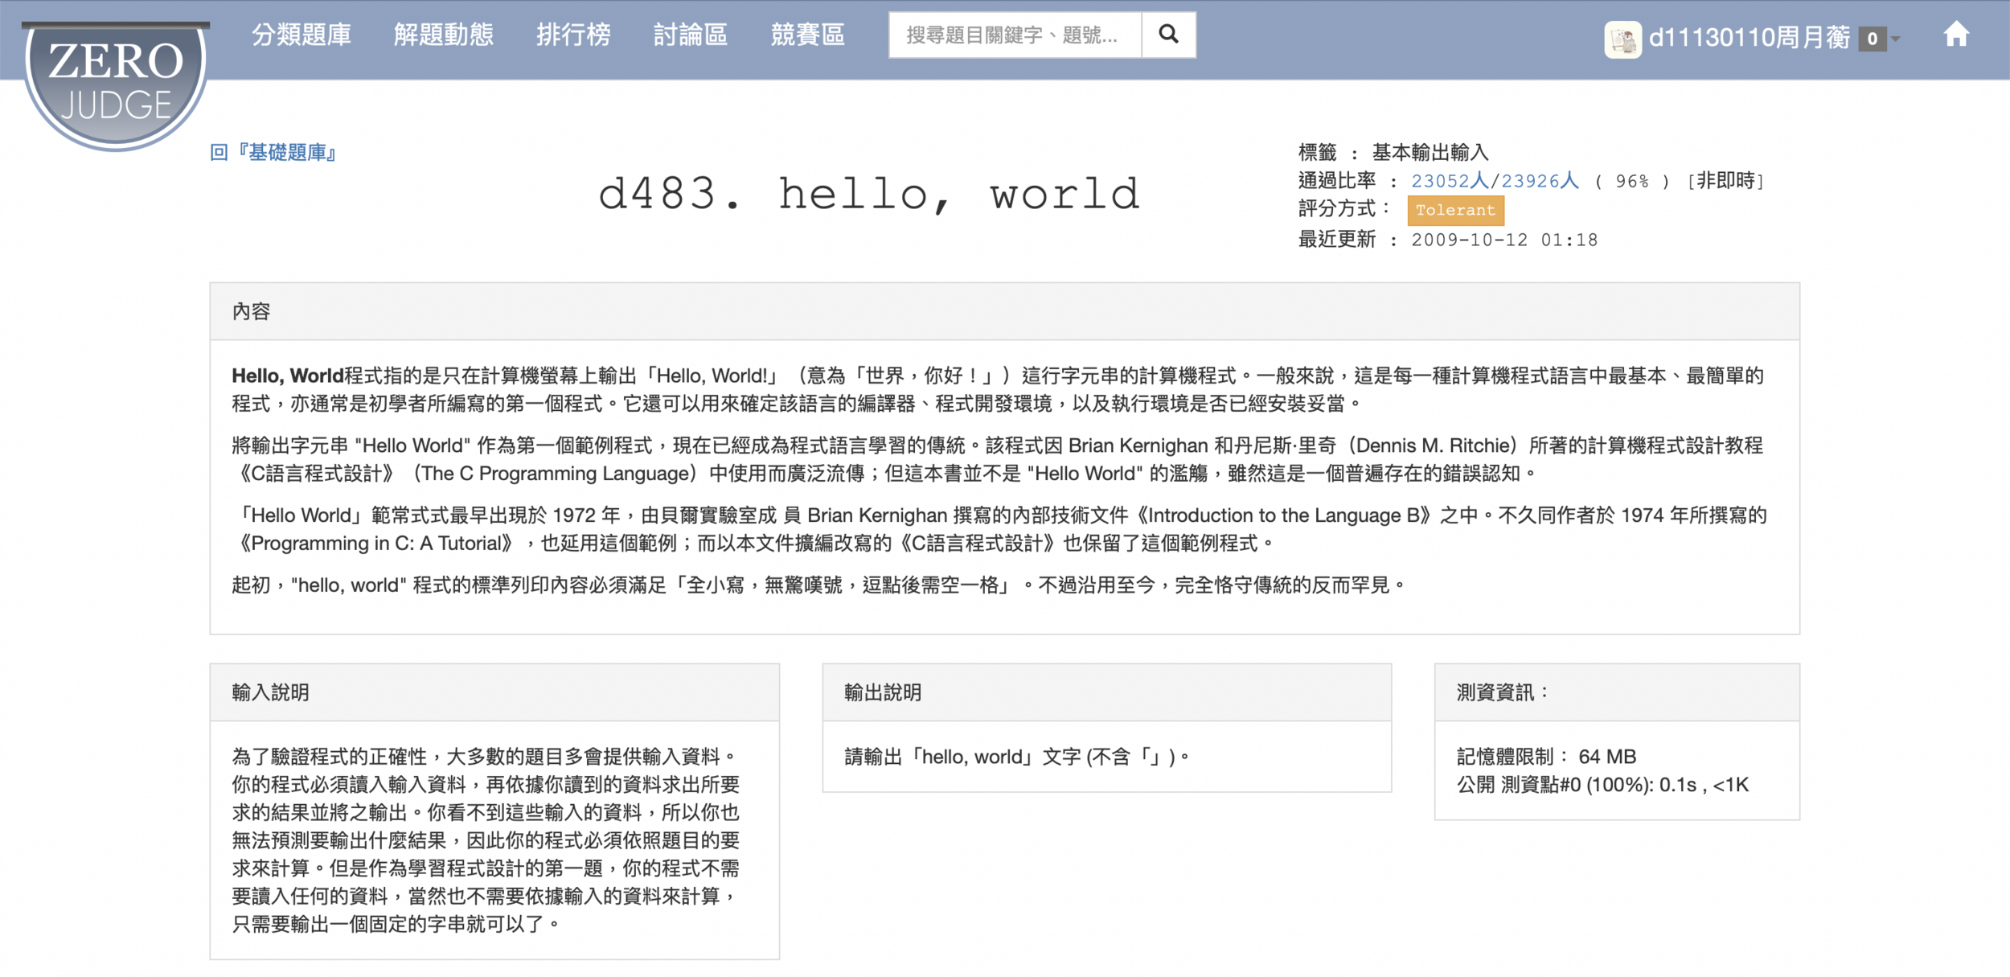This screenshot has height=977, width=2010.
Task: Click the user avatar image
Action: click(x=1622, y=39)
